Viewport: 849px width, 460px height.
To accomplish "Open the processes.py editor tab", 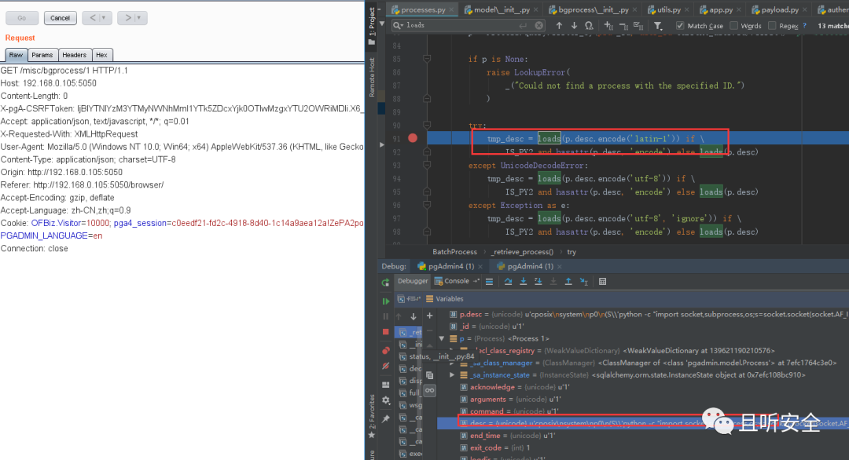I will pos(424,9).
